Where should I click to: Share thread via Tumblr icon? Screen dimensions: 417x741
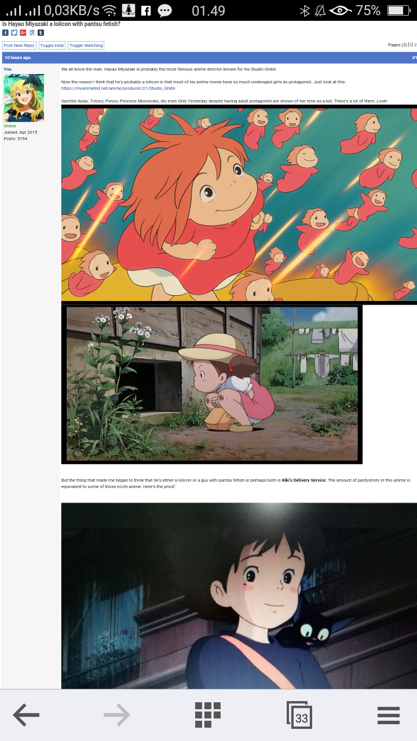point(41,32)
